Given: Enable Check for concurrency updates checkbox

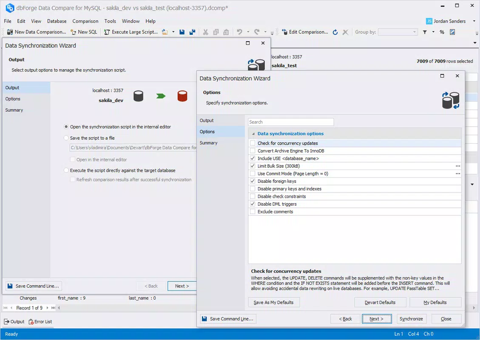Looking at the screenshot, I should pyautogui.click(x=253, y=143).
